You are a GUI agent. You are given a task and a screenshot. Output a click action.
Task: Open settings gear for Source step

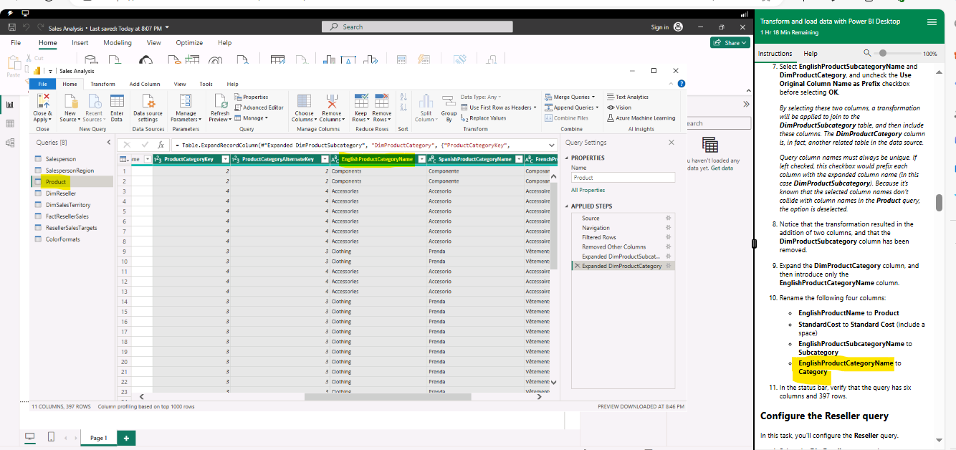[668, 218]
